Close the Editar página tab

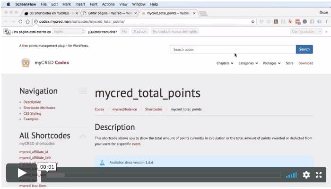pos(136,13)
